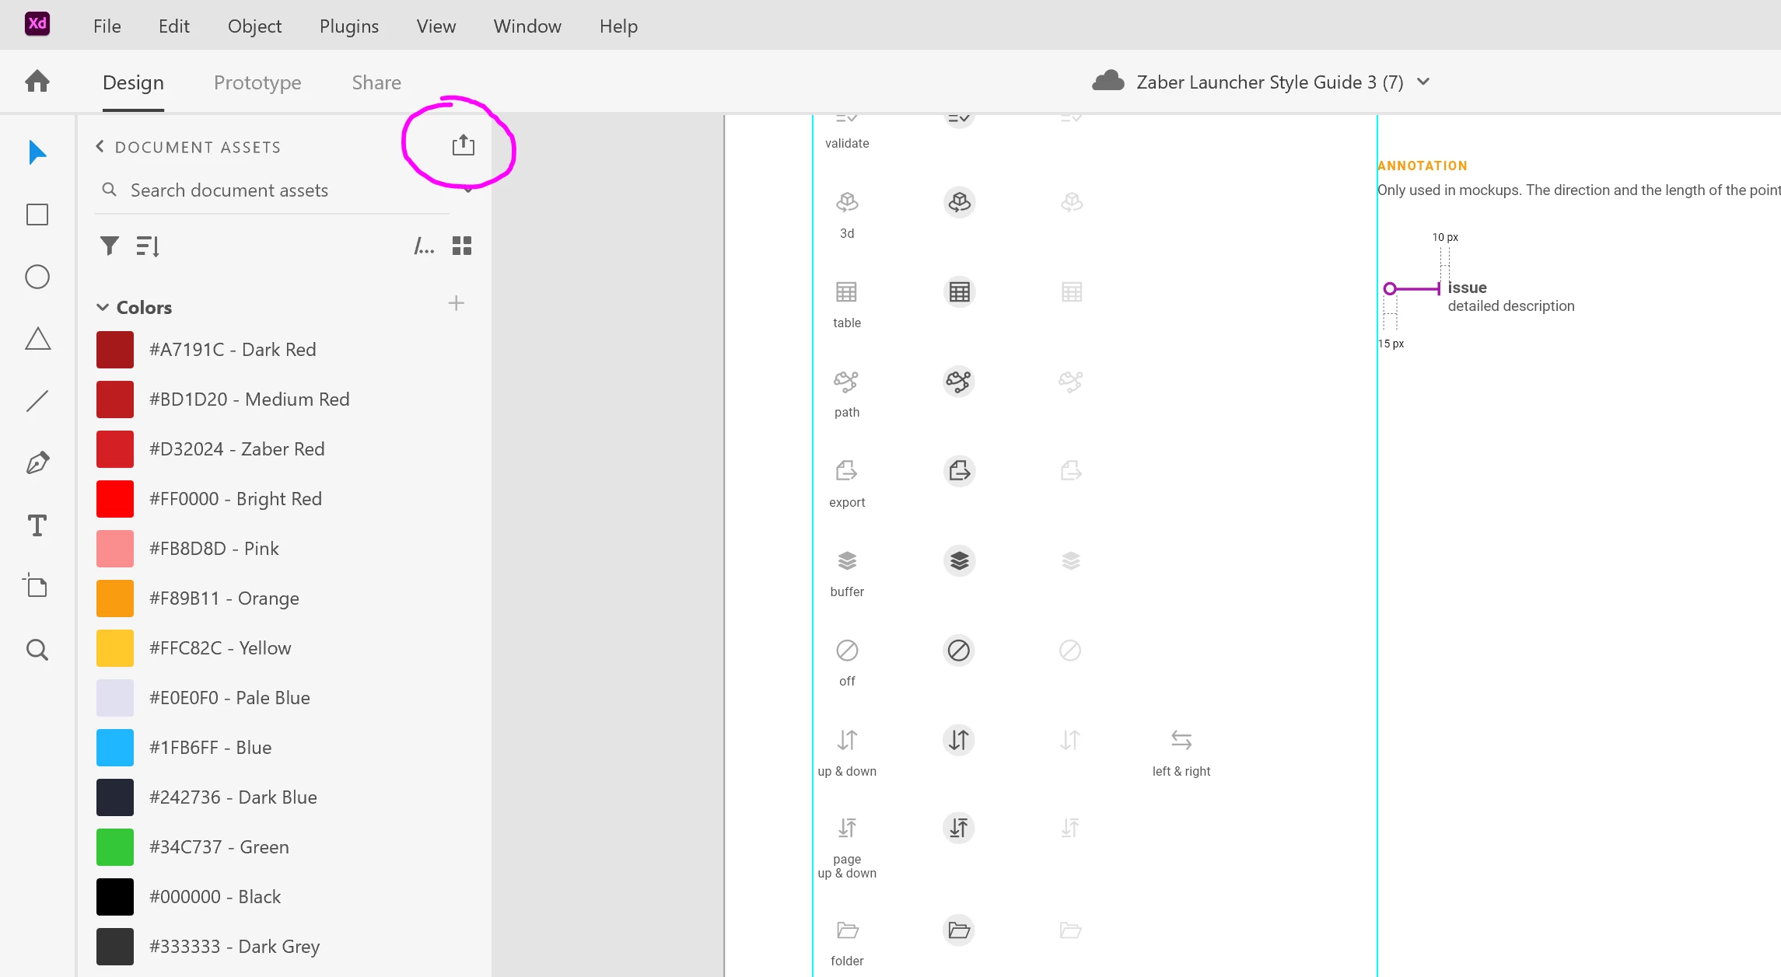Open document title dropdown arrow
The width and height of the screenshot is (1781, 977).
(1423, 82)
